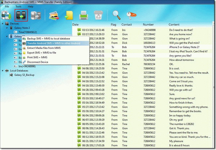
Task: Click number 169284113 in Dick row
Action: pyautogui.click(x=149, y=43)
